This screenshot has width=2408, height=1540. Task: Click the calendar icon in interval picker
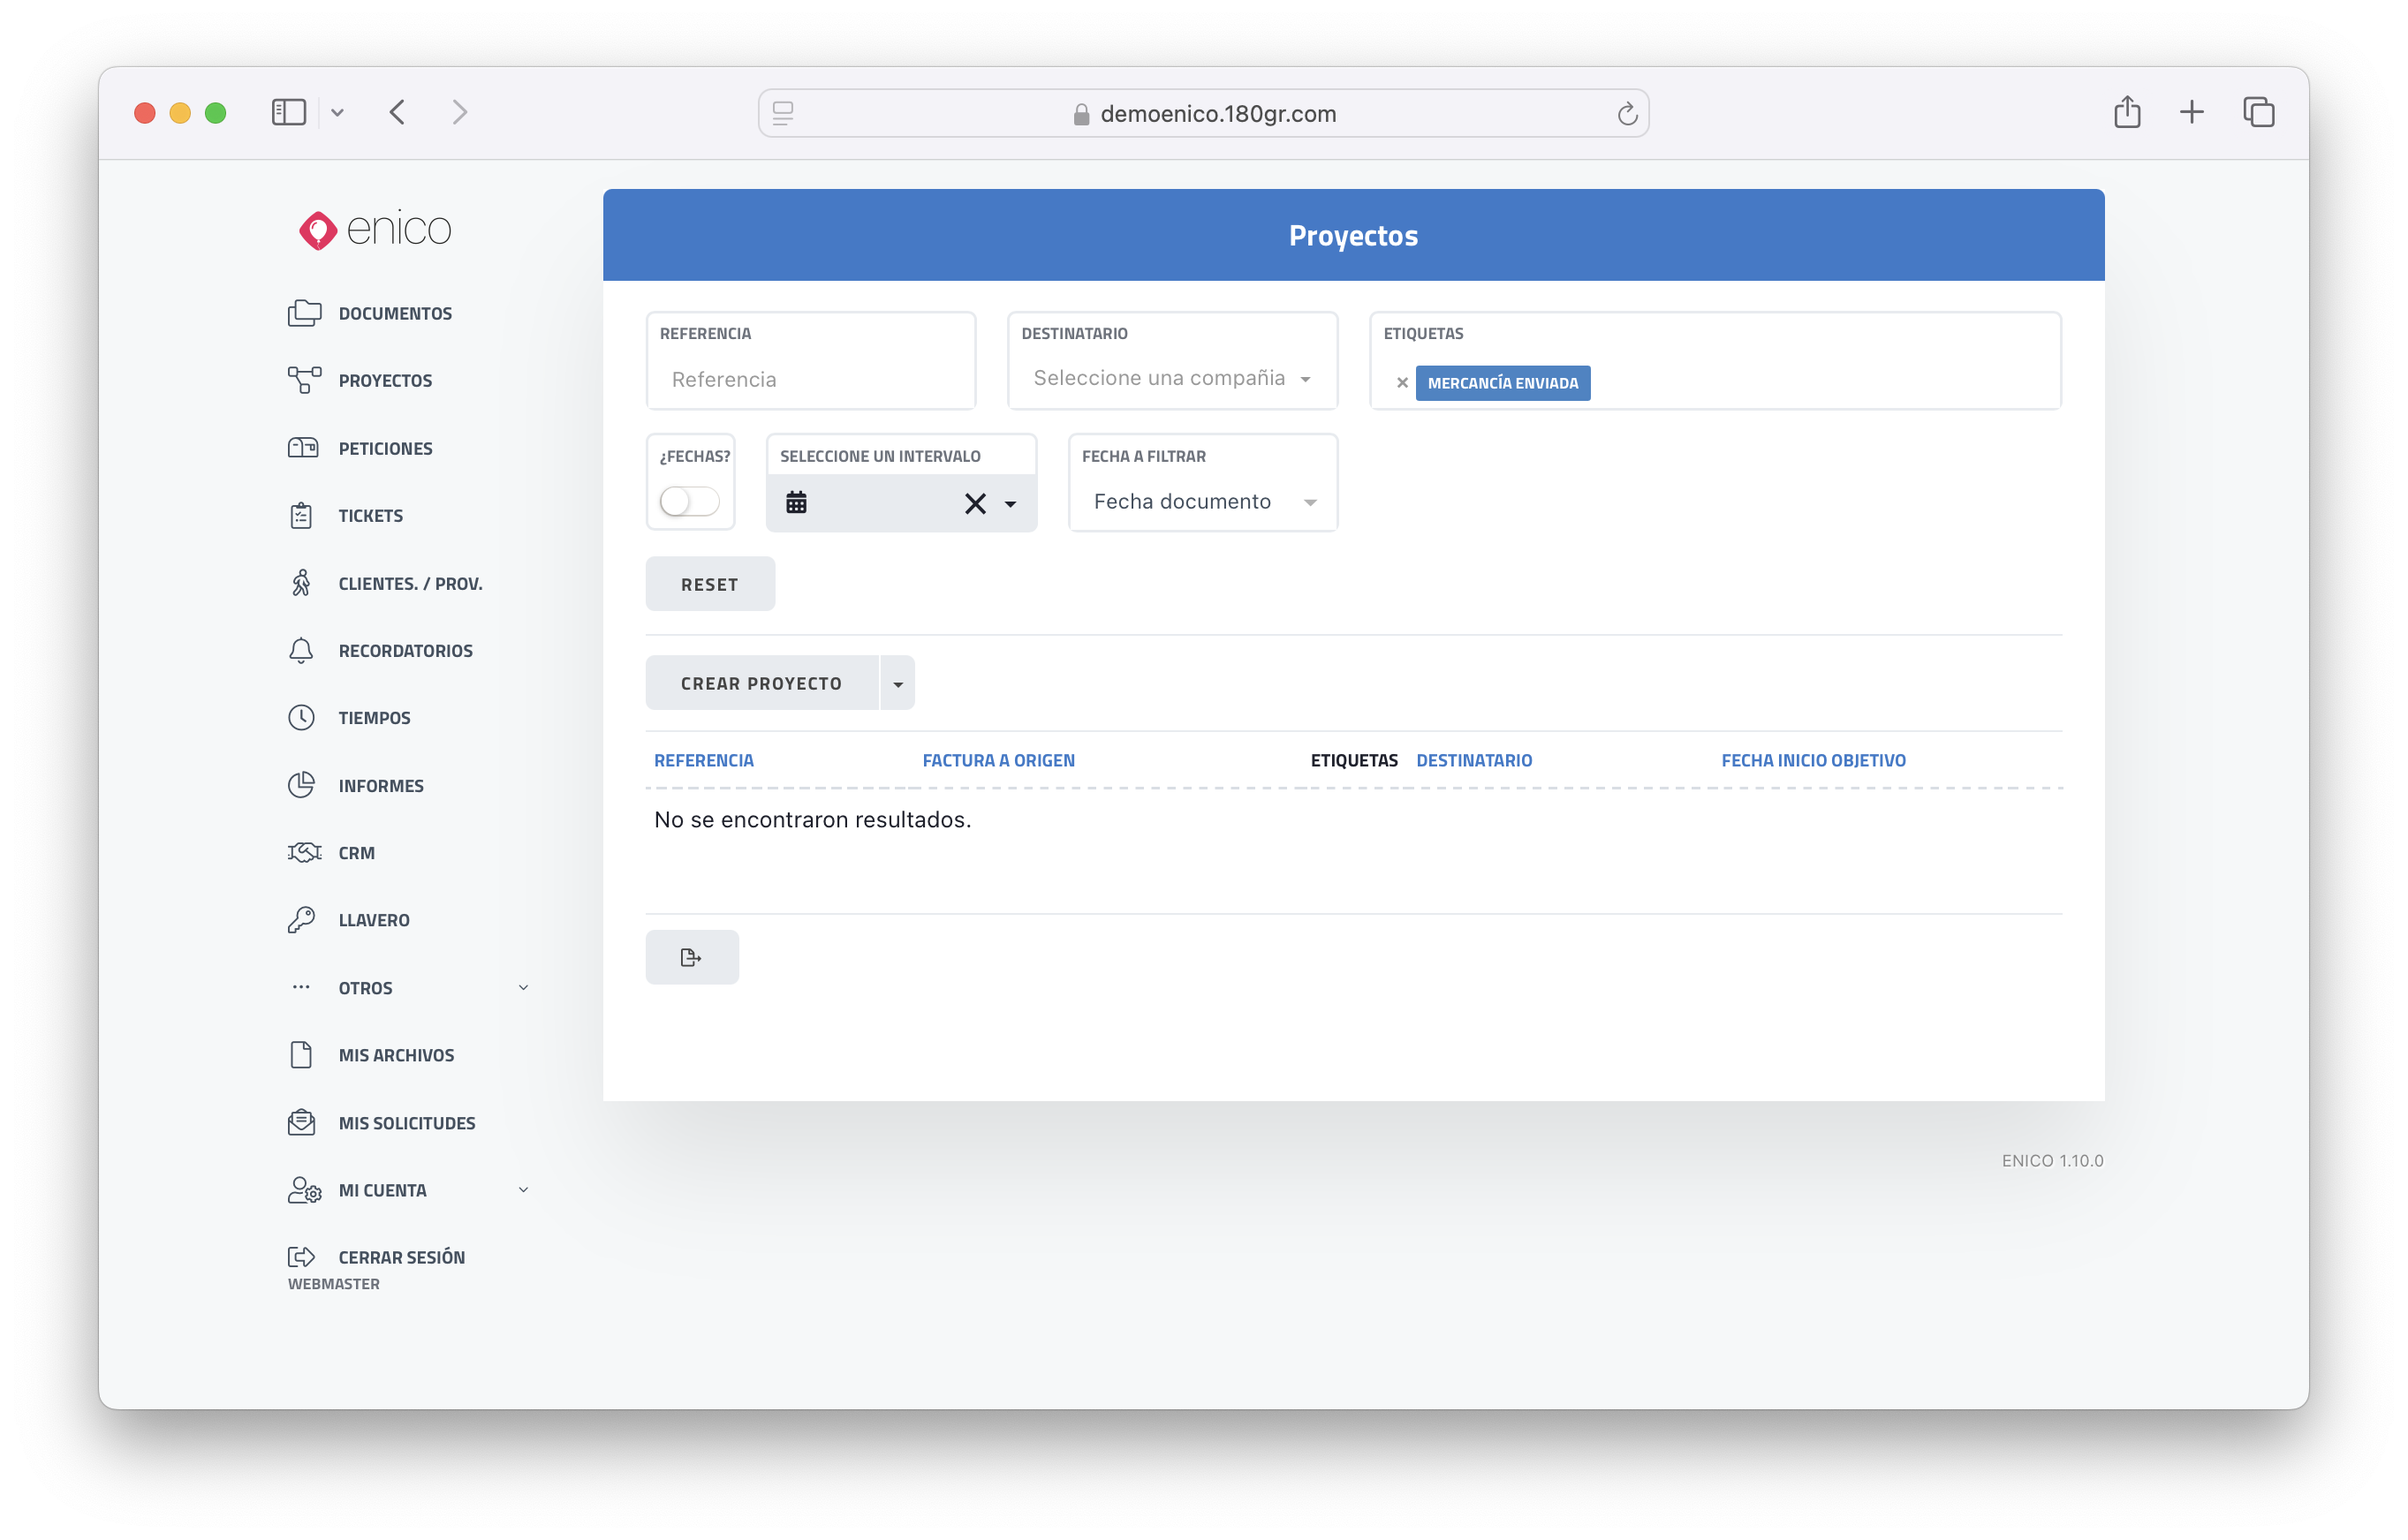point(796,502)
